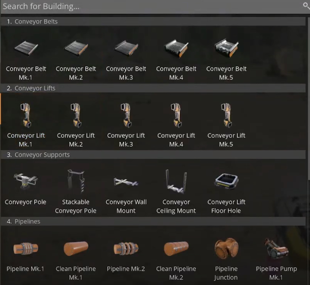Choose Conveyor Belt Mk.5 building

tap(226, 49)
